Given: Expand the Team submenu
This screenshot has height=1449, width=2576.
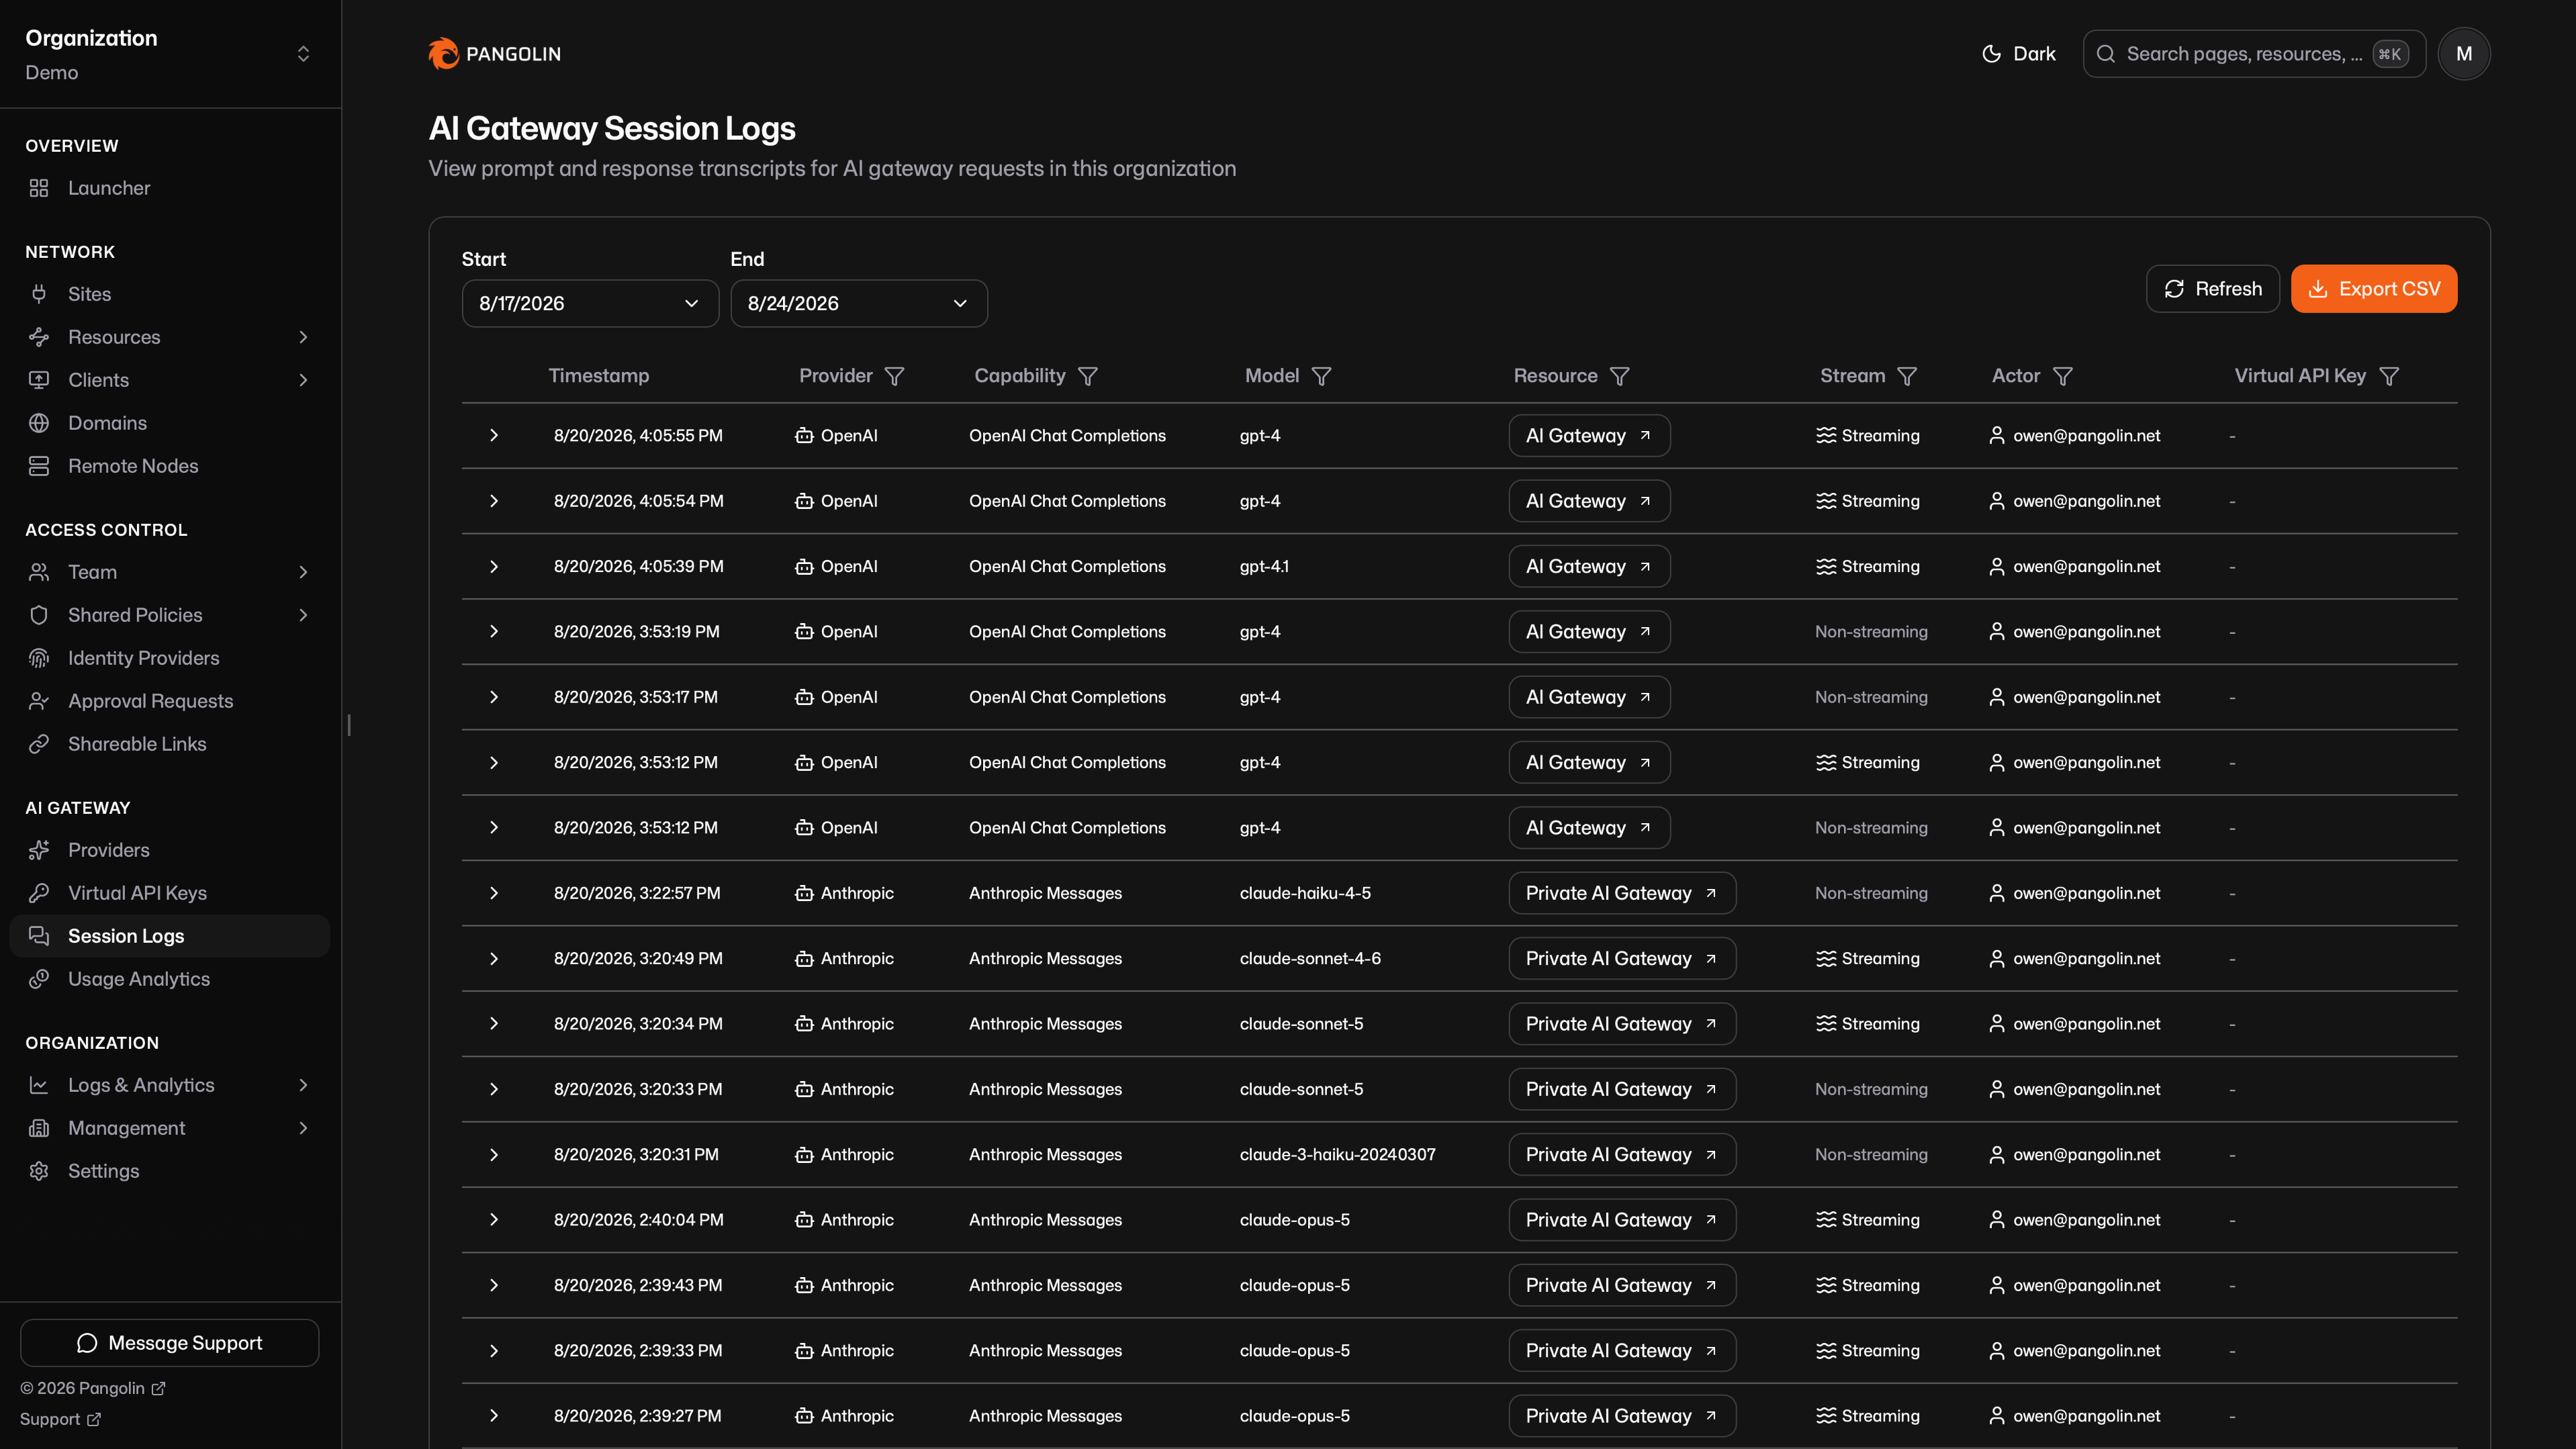Looking at the screenshot, I should point(170,572).
